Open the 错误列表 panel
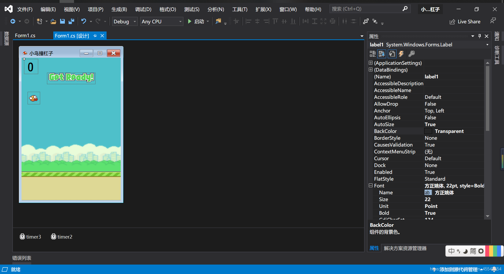Screen dimensions: 504x274 (22, 258)
